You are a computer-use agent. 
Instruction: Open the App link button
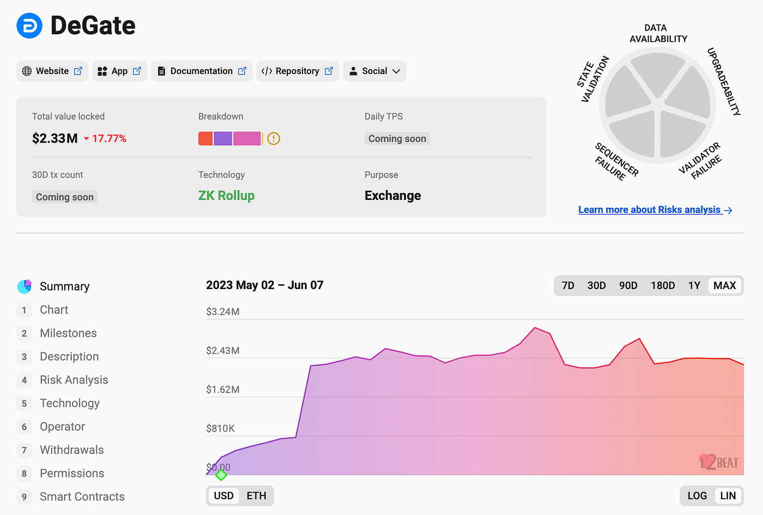coord(119,71)
